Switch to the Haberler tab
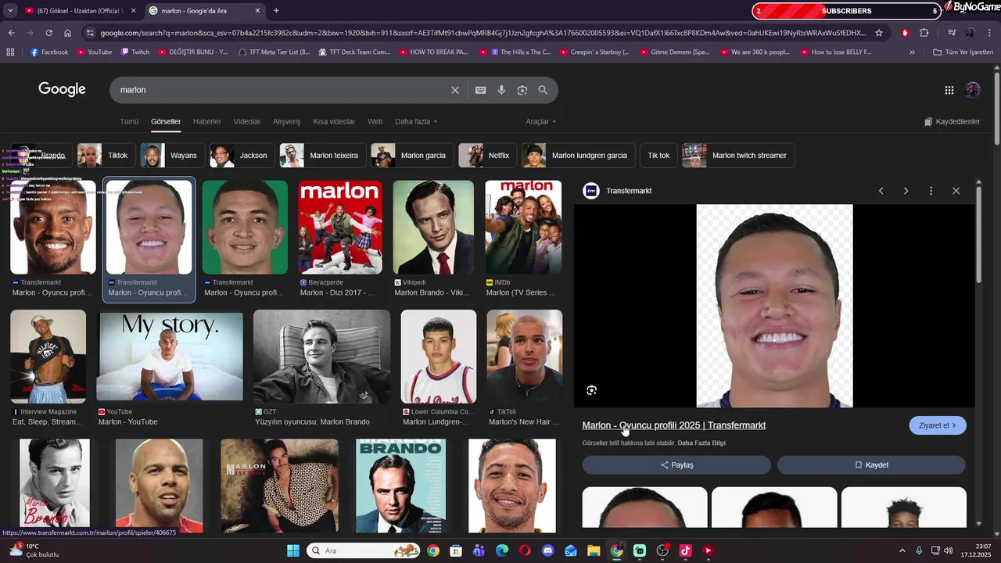The width and height of the screenshot is (1001, 563). tap(207, 122)
